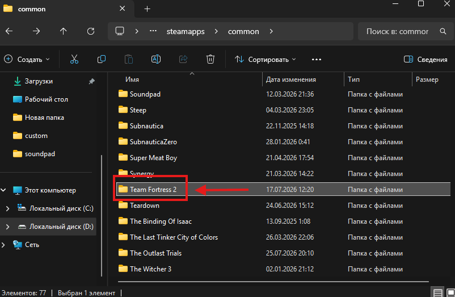Click the Rename icon in toolbar
This screenshot has height=297, width=455.
tap(156, 59)
